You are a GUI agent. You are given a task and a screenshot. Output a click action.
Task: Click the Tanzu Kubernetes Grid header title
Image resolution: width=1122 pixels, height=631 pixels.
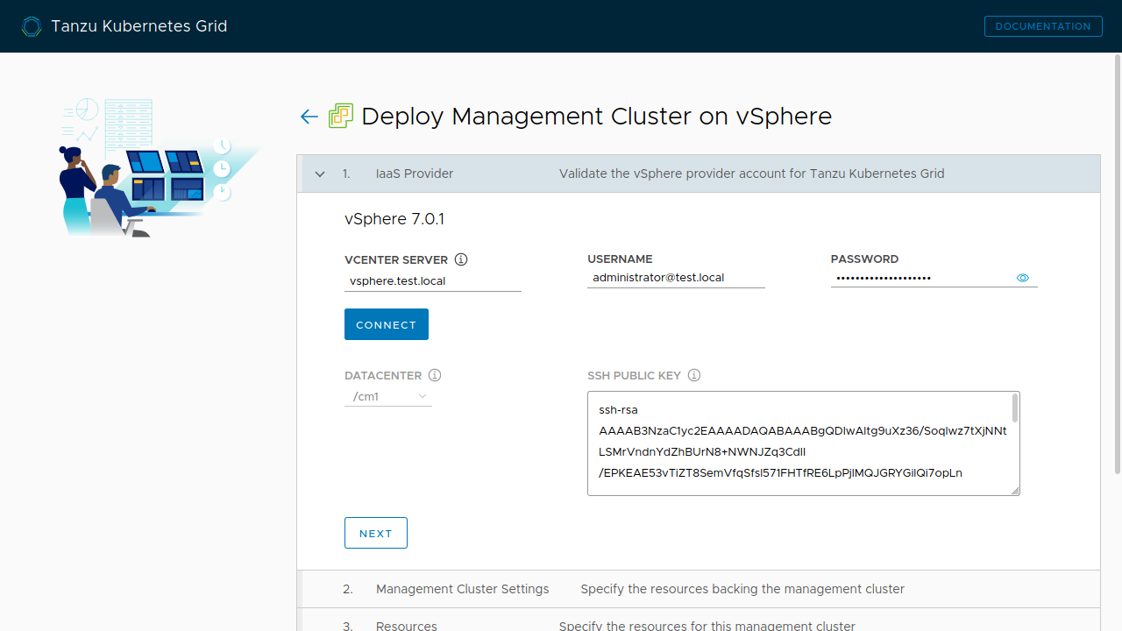pyautogui.click(x=139, y=26)
